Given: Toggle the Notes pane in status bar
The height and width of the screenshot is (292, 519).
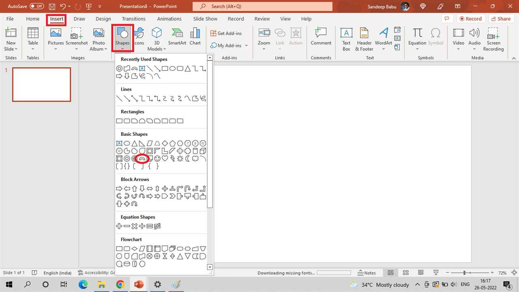Looking at the screenshot, I should 367,273.
